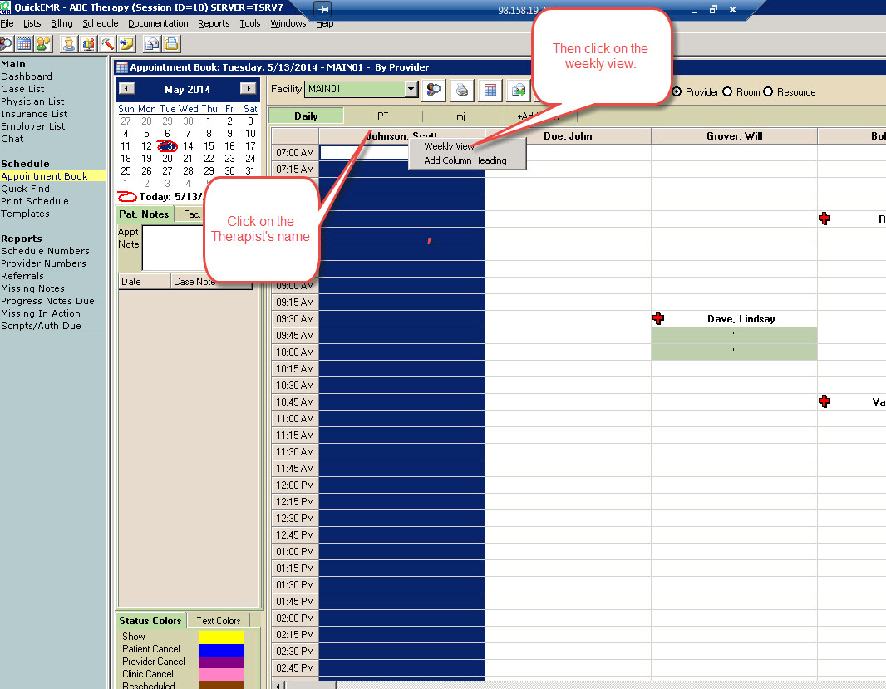Open the Tools menu
Screen dimensions: 886x689
pos(249,23)
